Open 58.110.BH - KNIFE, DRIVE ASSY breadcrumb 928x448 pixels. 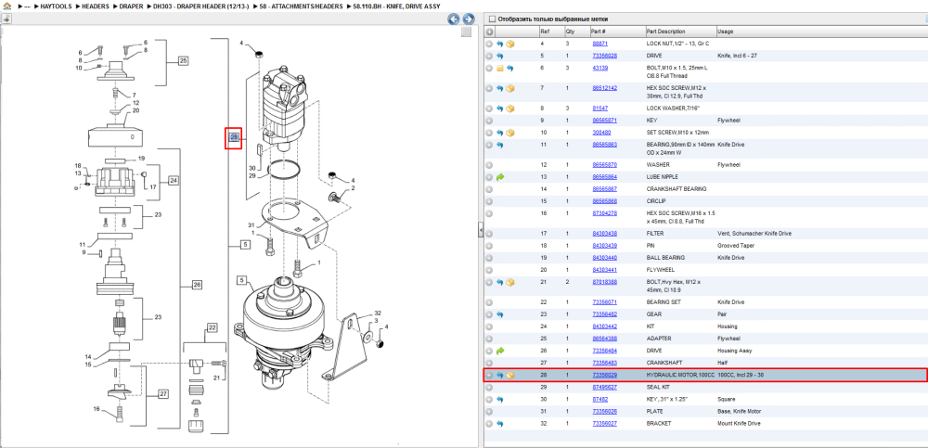click(396, 6)
